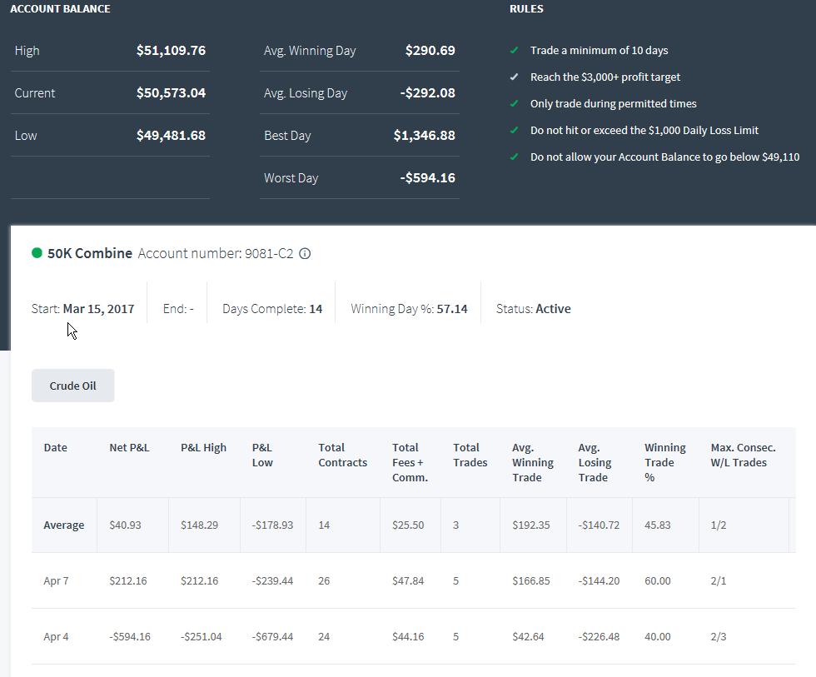Viewport: 816px width, 677px height.
Task: Select the Apr 7 table row
Action: coord(414,580)
